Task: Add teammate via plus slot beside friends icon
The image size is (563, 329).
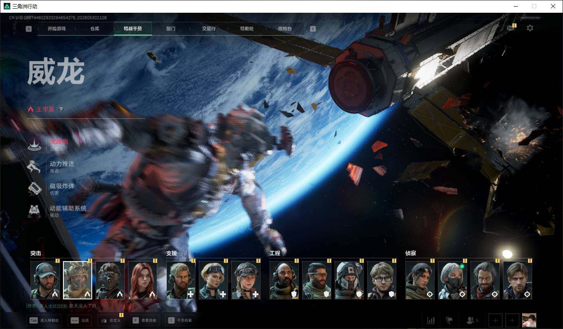Action: pos(496,320)
